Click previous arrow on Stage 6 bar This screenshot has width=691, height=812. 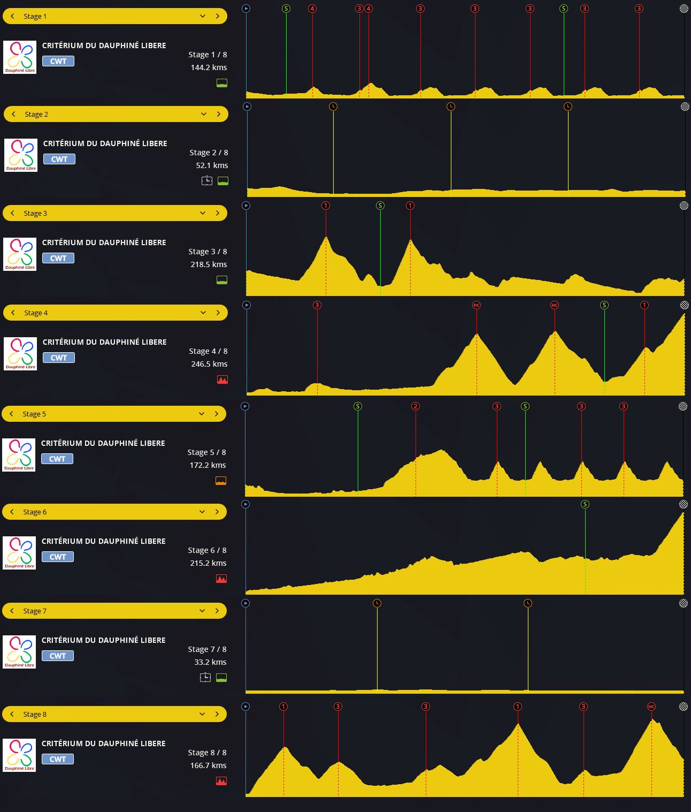click(x=12, y=512)
